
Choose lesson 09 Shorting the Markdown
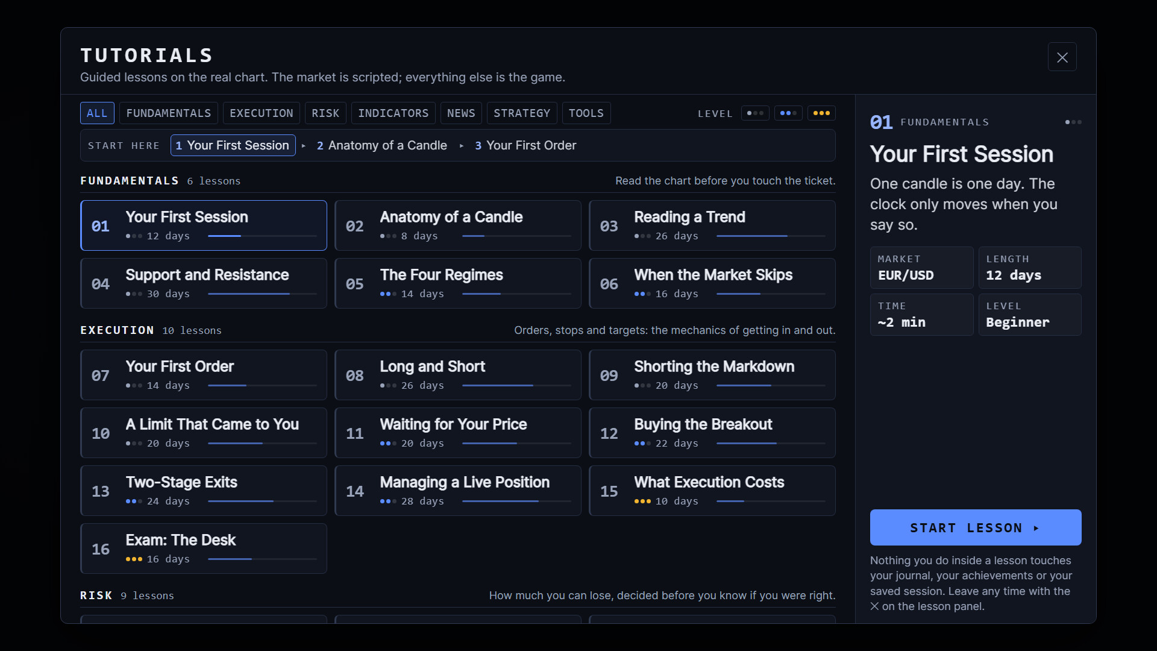tap(712, 375)
